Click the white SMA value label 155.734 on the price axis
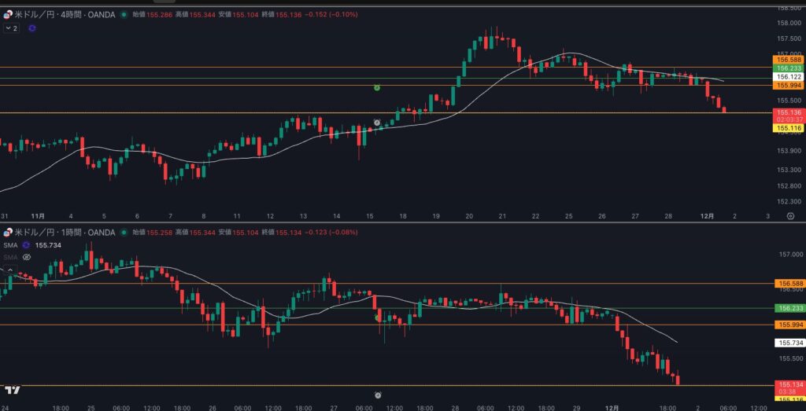The height and width of the screenshot is (411, 806). click(x=789, y=343)
